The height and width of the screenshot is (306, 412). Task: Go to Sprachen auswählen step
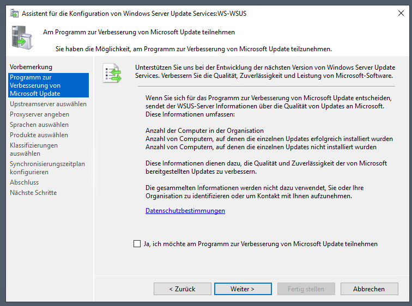39,125
